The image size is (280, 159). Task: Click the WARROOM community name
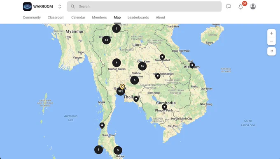pos(43,7)
